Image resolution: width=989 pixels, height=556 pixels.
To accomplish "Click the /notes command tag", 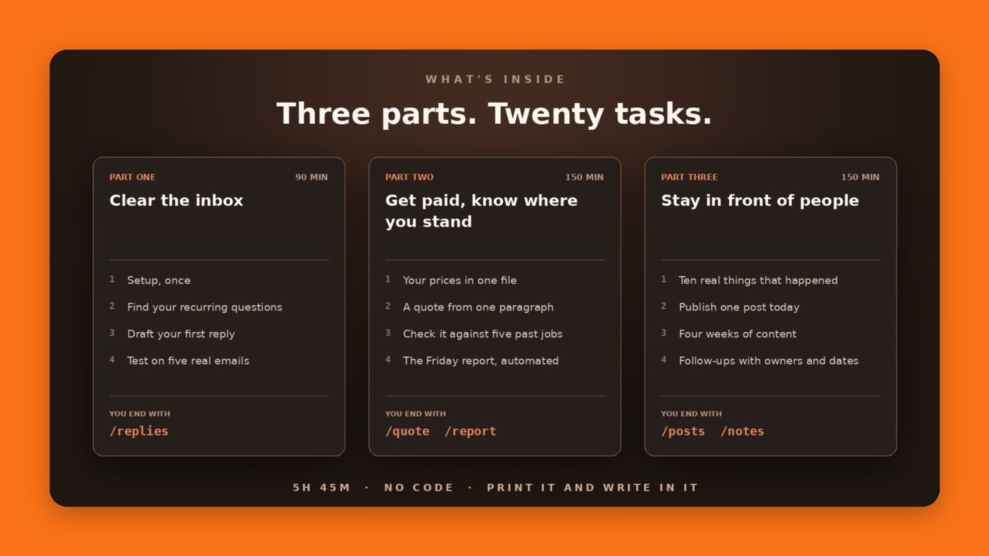I will (742, 431).
